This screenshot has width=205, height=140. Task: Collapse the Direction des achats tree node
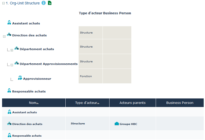tap(4, 37)
